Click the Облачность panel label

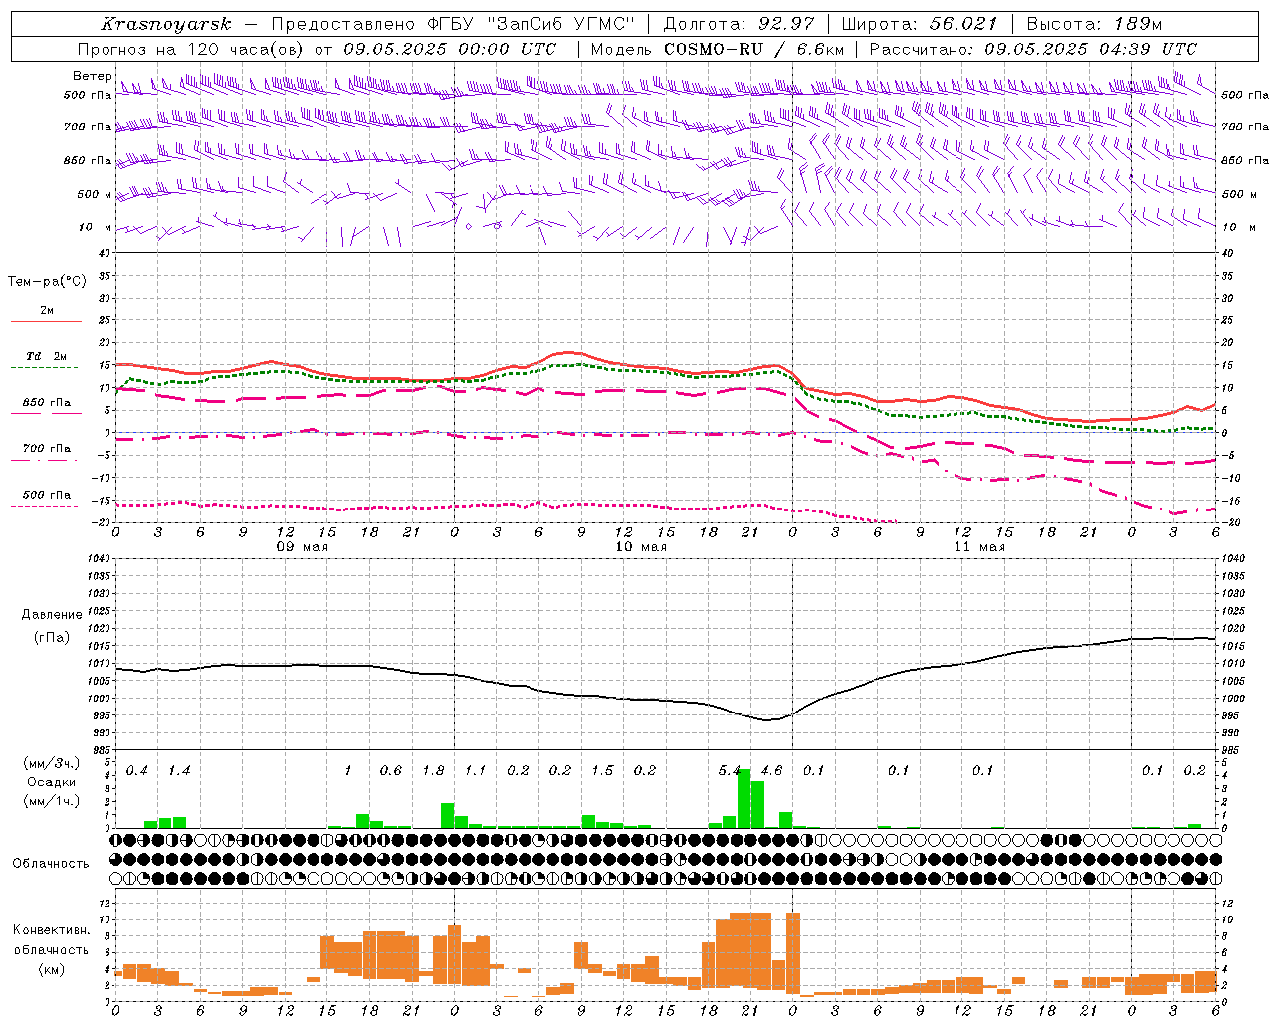point(51,863)
